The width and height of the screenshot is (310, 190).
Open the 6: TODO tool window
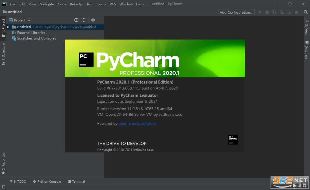[18, 181]
